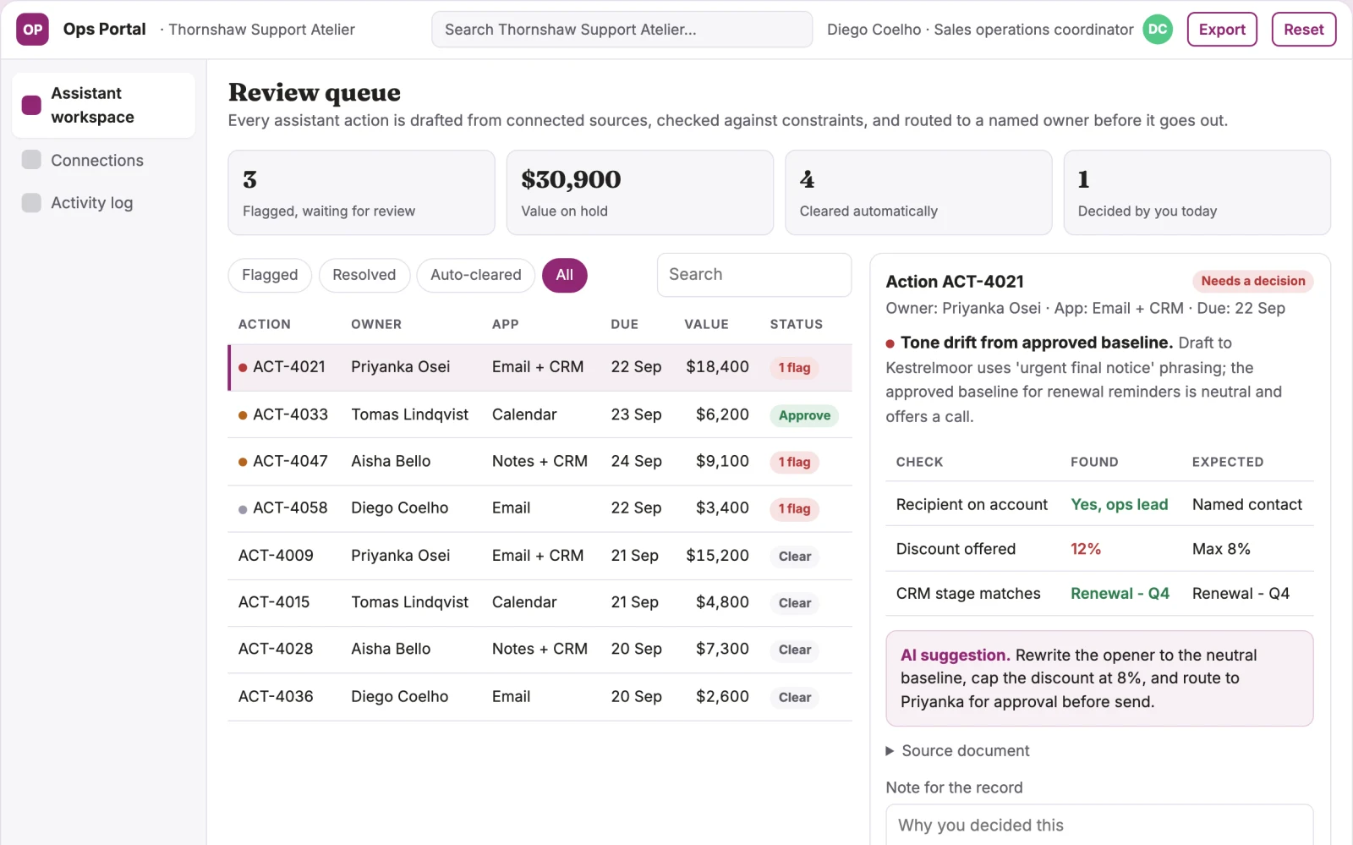Open the ACT-4028 action row
Viewport: 1353px width, 845px height.
pos(540,650)
